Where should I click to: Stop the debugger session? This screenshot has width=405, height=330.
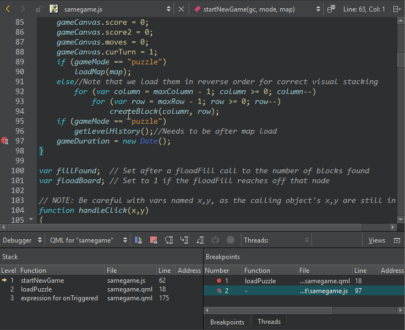point(154,240)
